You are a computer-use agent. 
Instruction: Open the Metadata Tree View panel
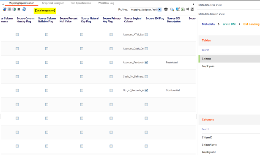pos(210,5)
